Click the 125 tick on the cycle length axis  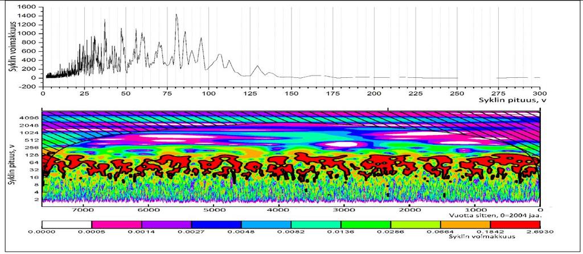[250, 93]
